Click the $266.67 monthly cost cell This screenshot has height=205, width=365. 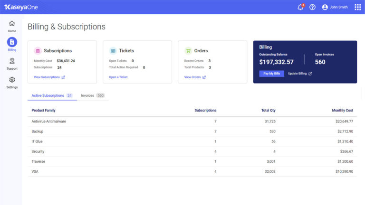click(346, 151)
